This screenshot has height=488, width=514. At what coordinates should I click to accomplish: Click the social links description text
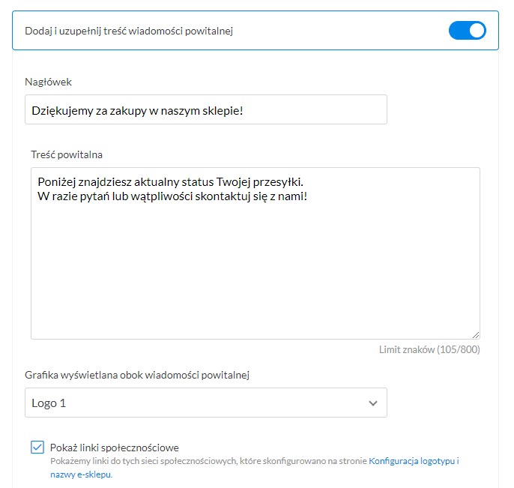pyautogui.click(x=208, y=462)
